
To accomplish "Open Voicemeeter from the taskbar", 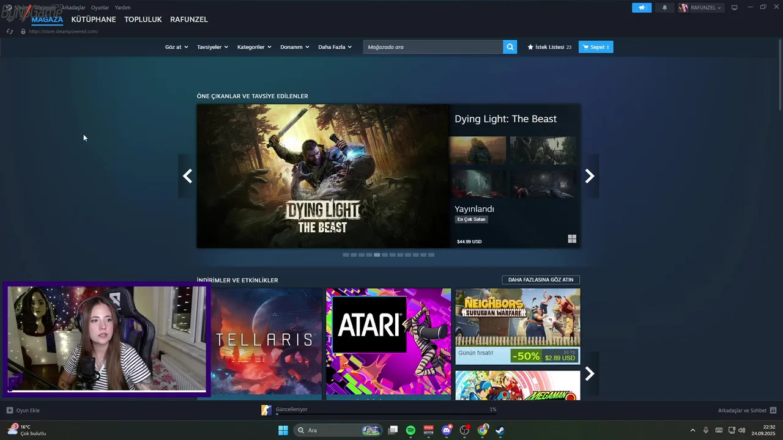I will tap(428, 430).
